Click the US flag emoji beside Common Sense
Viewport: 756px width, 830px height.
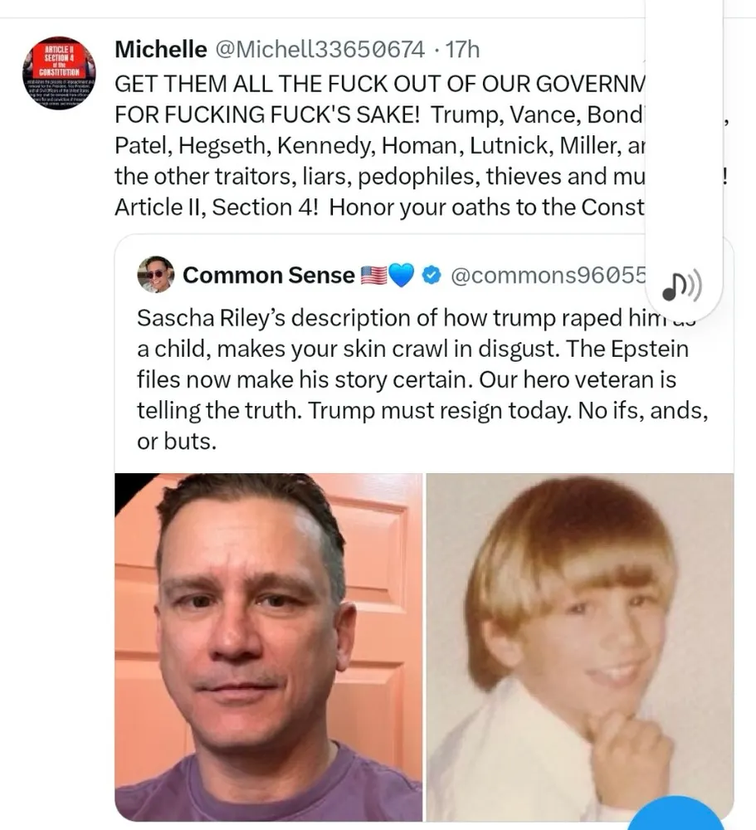(x=373, y=276)
